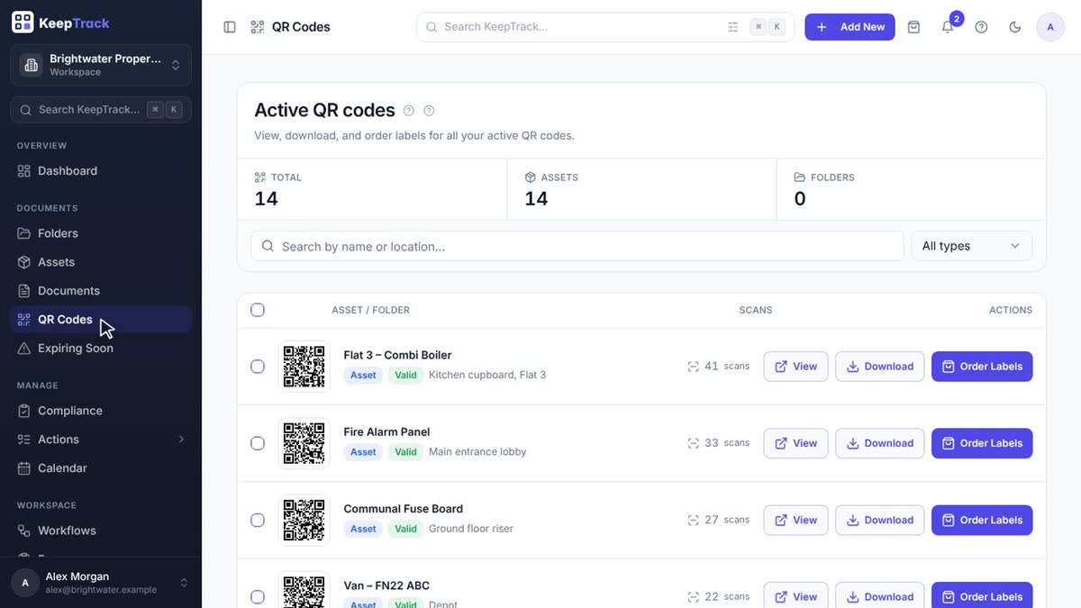This screenshot has width=1081, height=608.
Task: Click magnifier icon in name or location search
Action: 268,246
